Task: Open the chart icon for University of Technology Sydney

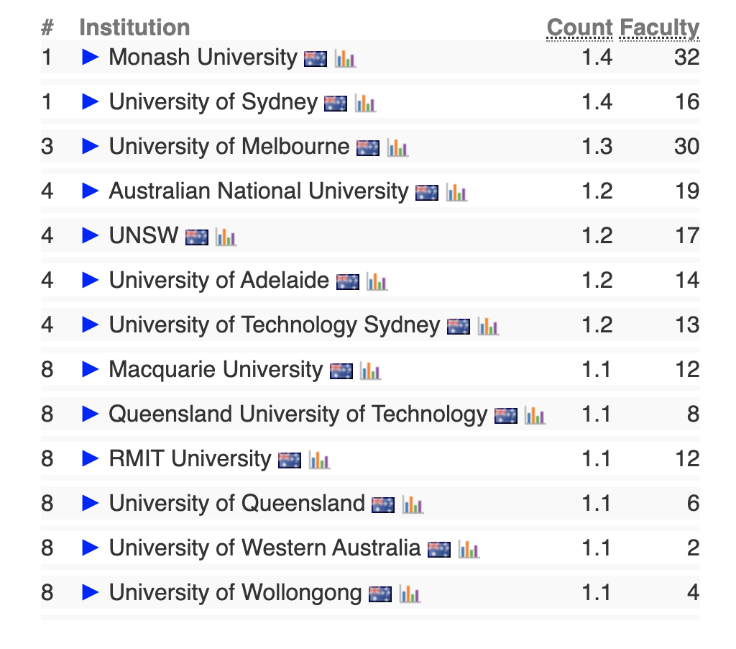Action: [x=488, y=327]
